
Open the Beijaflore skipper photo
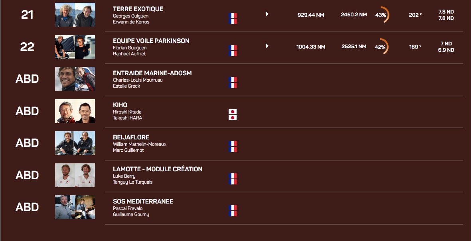click(75, 143)
